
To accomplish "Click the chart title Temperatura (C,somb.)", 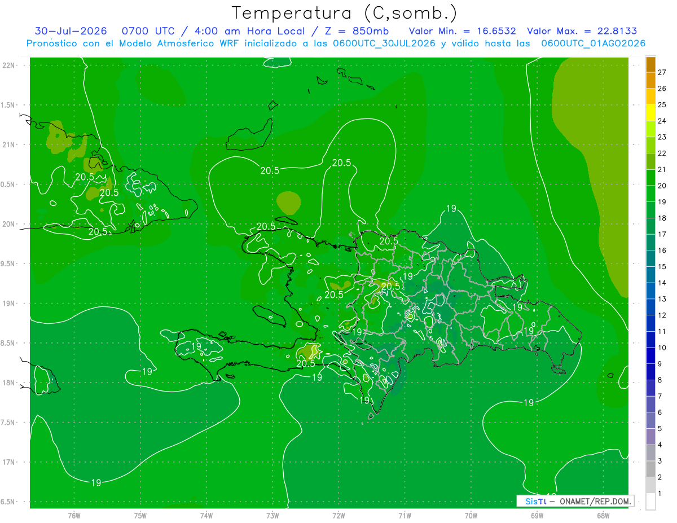I will (x=344, y=13).
